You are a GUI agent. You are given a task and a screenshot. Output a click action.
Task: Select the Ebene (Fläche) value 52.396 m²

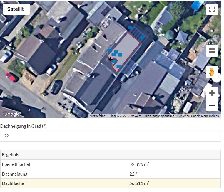[x=139, y=164]
